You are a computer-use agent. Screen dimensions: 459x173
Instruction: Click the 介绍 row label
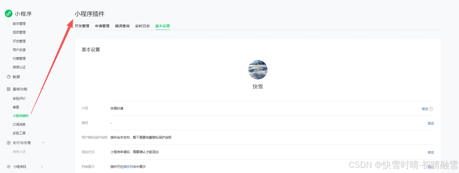[85, 108]
